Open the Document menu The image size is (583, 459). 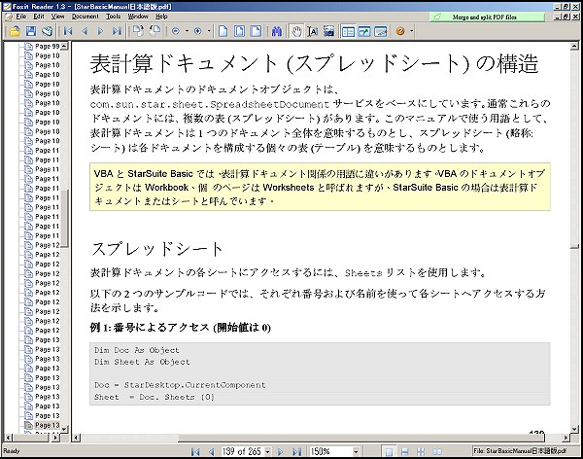(85, 17)
